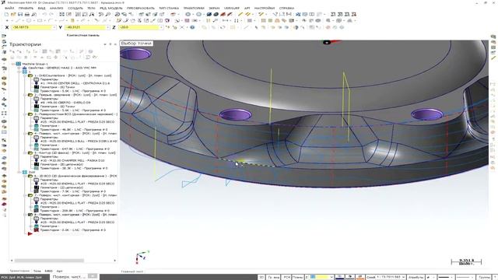Open Параметры icon of operation 2 Прерыв. сверление
This screenshot has width=498, height=280.
click(x=37, y=99)
